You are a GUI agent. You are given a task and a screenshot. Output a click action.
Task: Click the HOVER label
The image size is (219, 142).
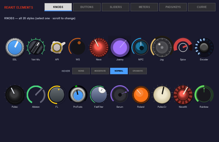pos(66,71)
